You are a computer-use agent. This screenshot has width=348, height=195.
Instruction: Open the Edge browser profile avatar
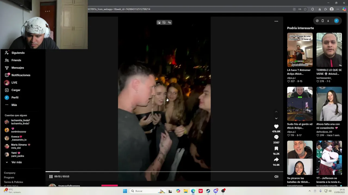tap(332, 9)
